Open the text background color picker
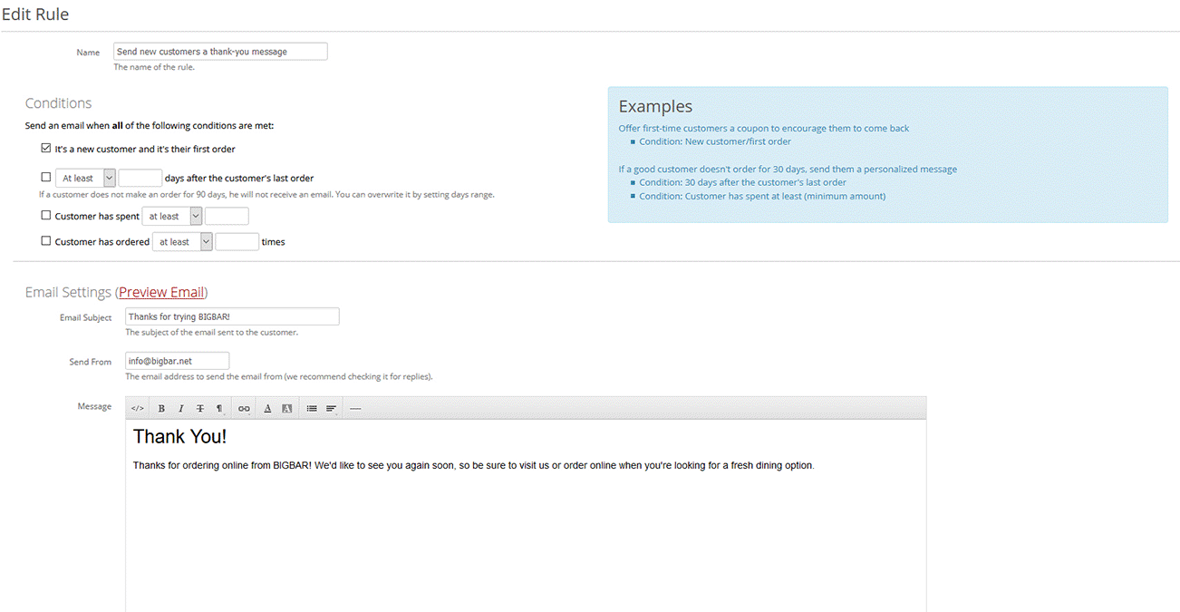 286,408
